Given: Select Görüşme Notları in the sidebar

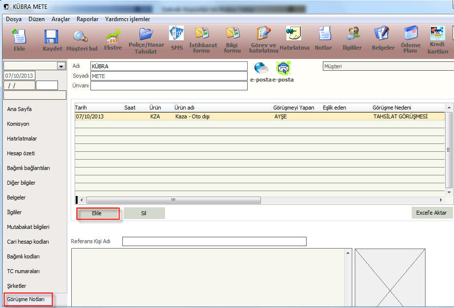Looking at the screenshot, I should pyautogui.click(x=26, y=299).
